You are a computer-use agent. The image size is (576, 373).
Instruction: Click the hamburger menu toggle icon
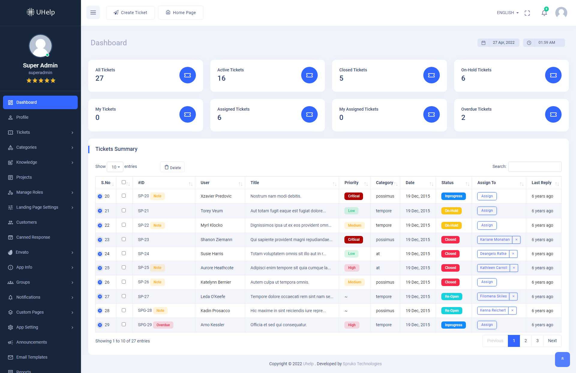93,13
